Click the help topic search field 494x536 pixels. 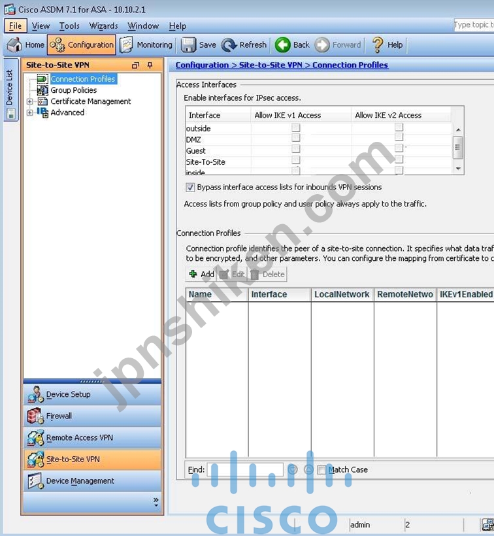(474, 25)
